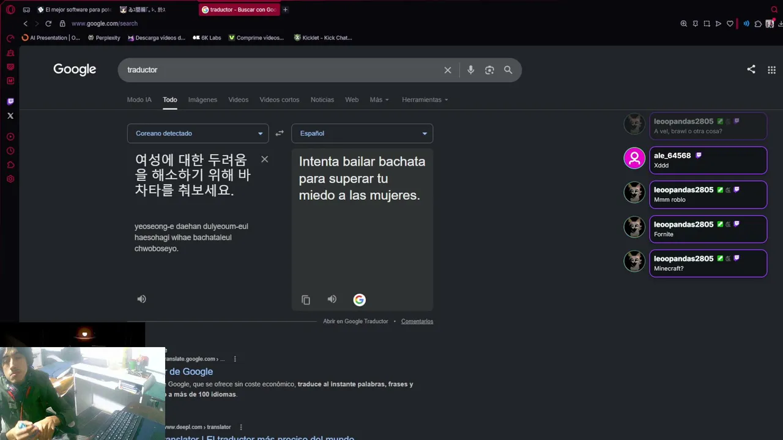Open the '6K Labs' bookmark

pyautogui.click(x=207, y=38)
